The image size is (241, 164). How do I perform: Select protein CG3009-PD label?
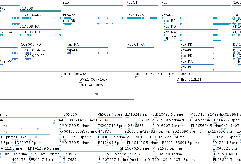click(31, 45)
